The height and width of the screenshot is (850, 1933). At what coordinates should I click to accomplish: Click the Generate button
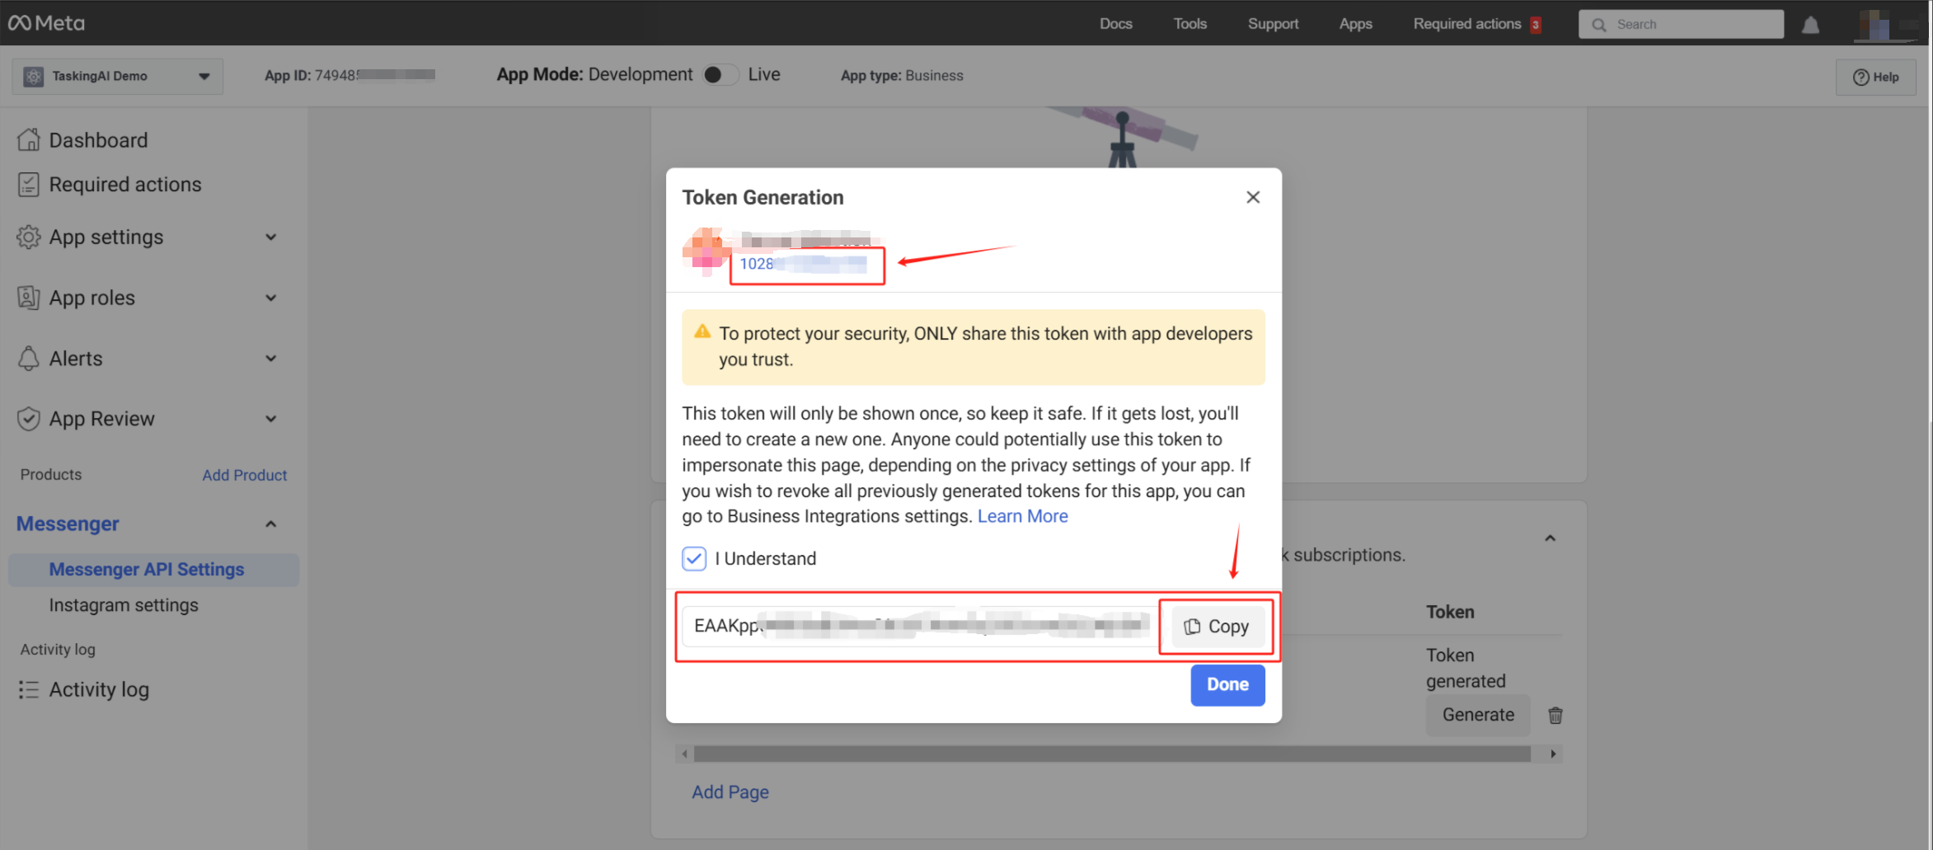pyautogui.click(x=1478, y=715)
